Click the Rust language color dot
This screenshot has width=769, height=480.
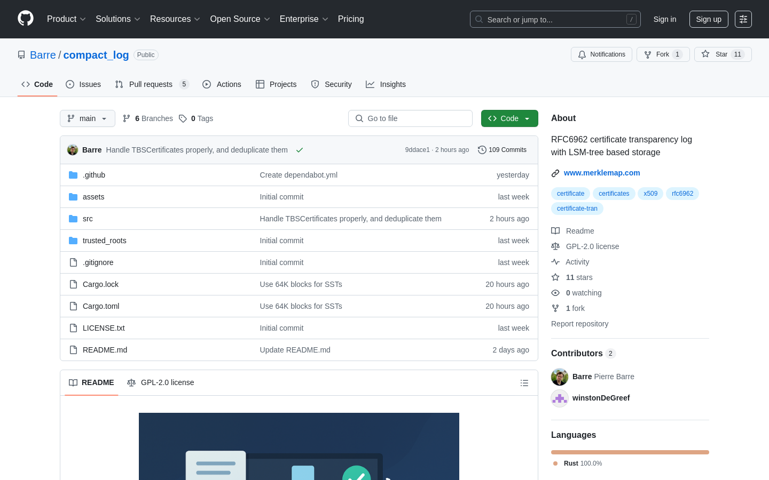[555, 463]
